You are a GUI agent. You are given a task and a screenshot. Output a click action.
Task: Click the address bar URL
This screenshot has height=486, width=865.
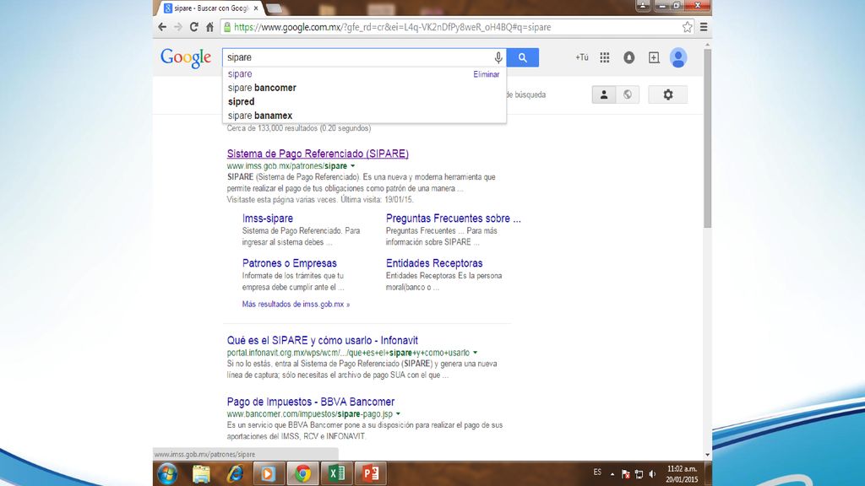(392, 27)
